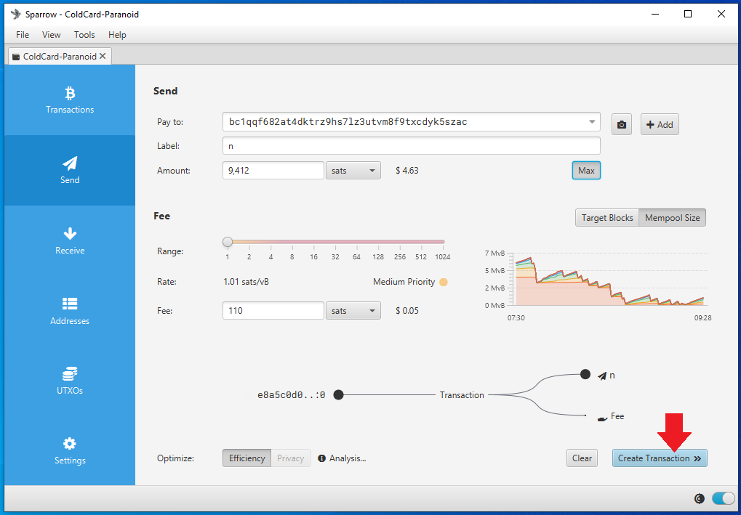Screen dimensions: 741x515
Task: Open wallet Settings in the sidebar
Action: (70, 451)
